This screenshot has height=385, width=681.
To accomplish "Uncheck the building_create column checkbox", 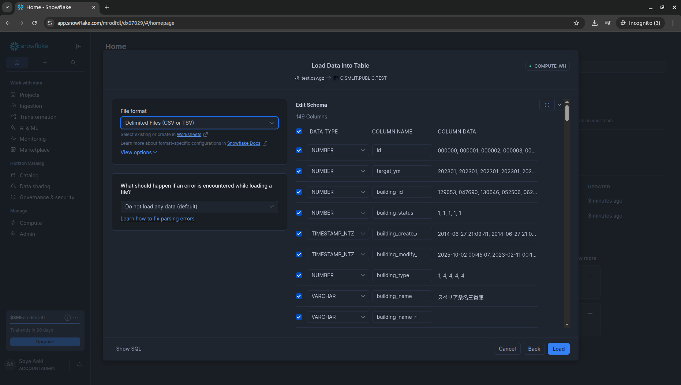I will coord(299,234).
